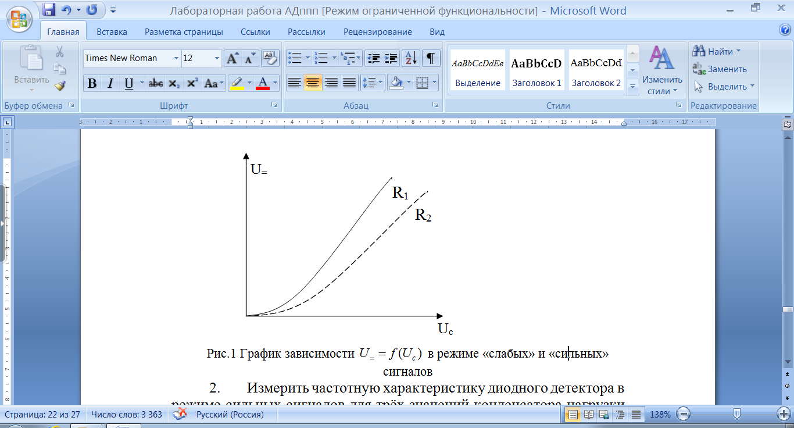Copy selection with Copy icon
The height and width of the screenshot is (428, 794).
tap(60, 69)
